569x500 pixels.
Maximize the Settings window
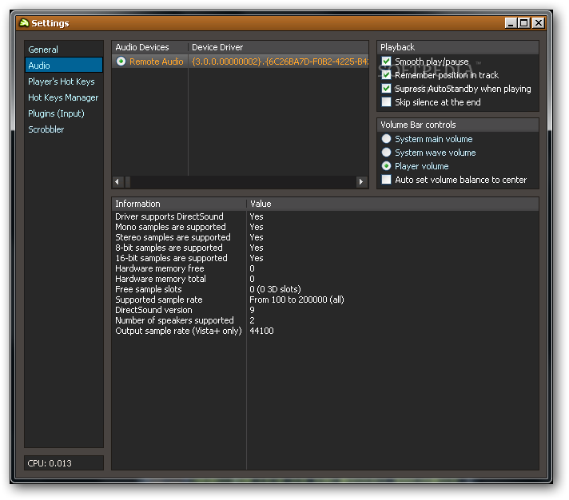click(524, 23)
